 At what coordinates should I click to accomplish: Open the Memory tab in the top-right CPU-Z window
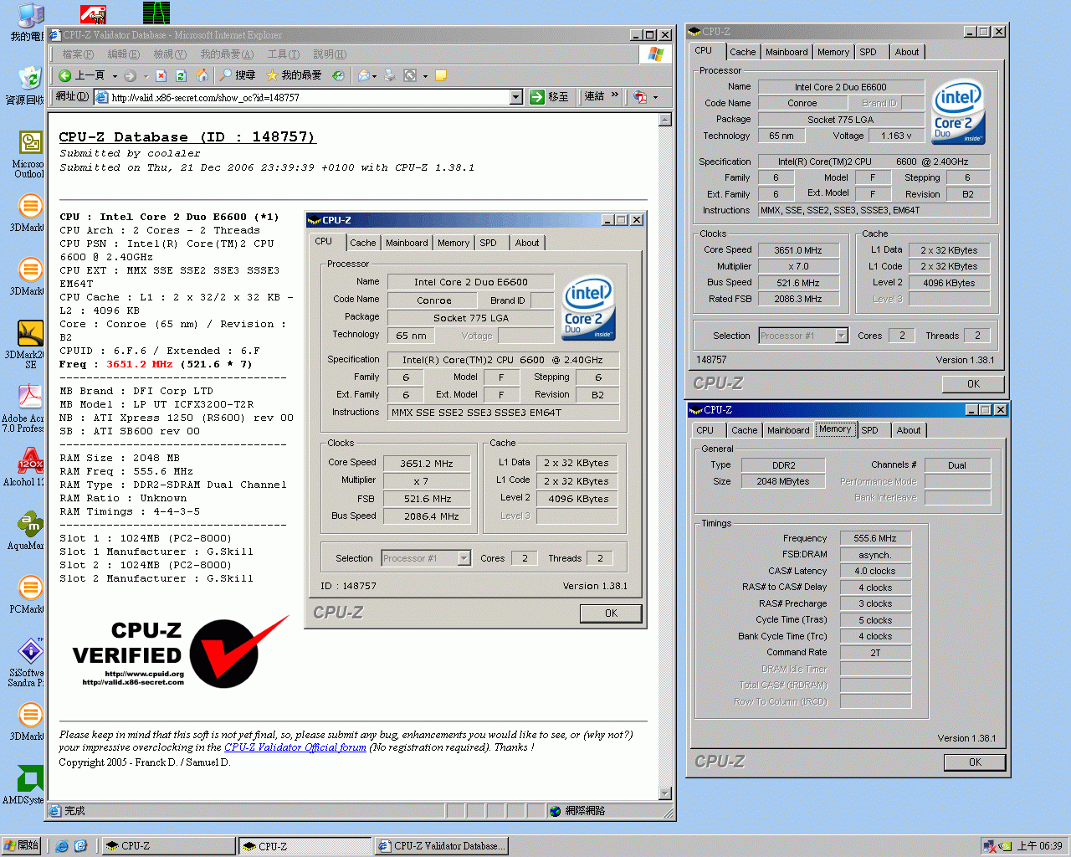click(x=833, y=52)
